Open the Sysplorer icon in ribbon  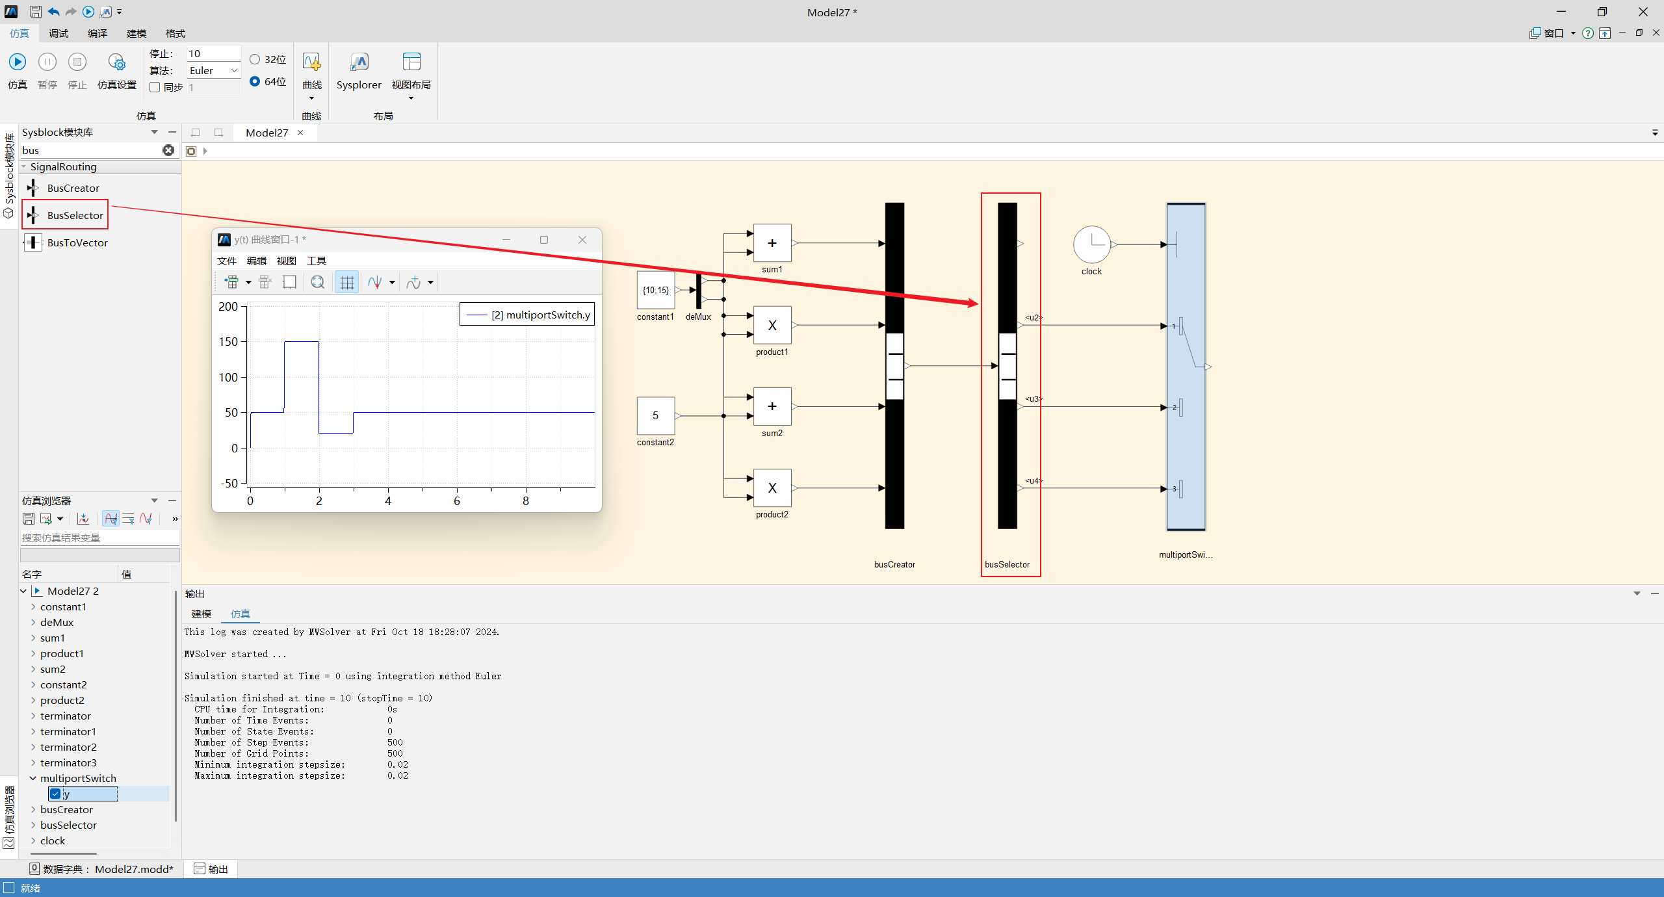coord(359,62)
